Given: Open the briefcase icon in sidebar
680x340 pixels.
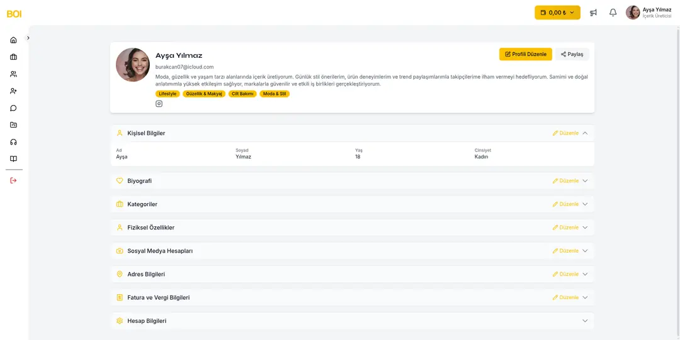Looking at the screenshot, I should coord(13,57).
